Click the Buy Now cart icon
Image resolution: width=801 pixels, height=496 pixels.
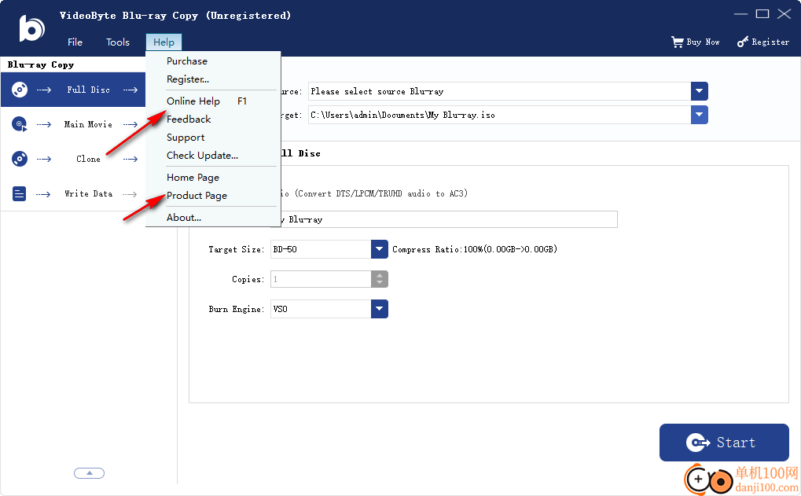(x=678, y=42)
